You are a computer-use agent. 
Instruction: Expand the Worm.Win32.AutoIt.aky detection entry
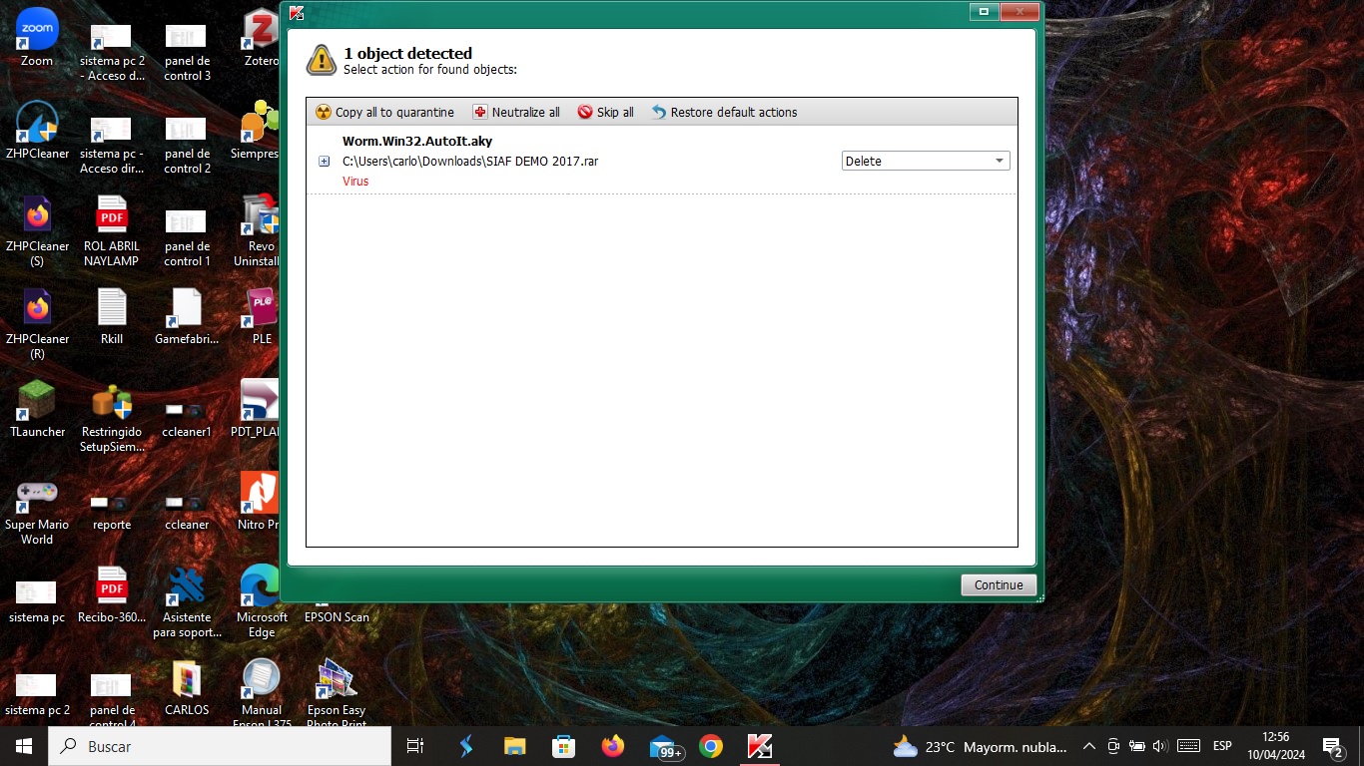(x=324, y=162)
